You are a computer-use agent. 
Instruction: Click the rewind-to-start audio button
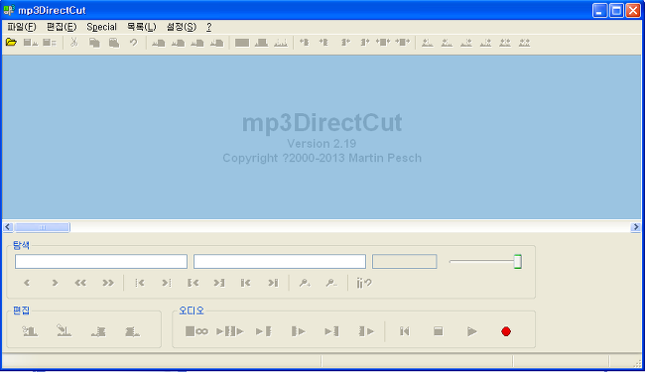click(404, 331)
